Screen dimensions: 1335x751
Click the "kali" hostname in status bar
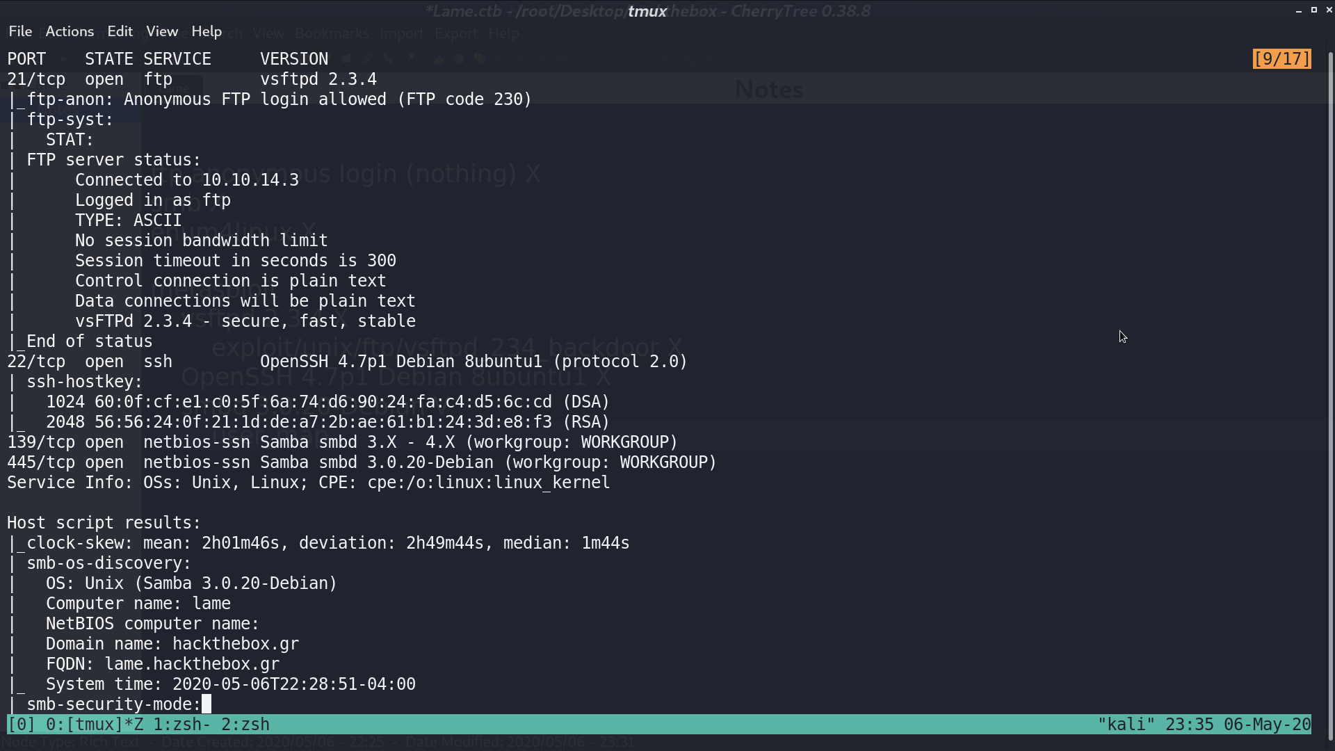pos(1126,725)
